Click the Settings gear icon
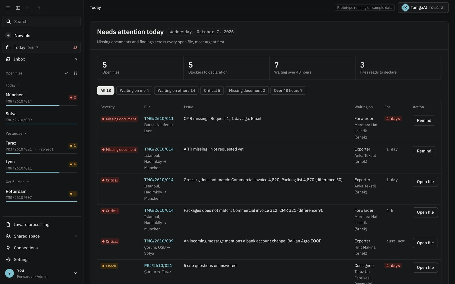455x284 pixels. click(x=8, y=259)
